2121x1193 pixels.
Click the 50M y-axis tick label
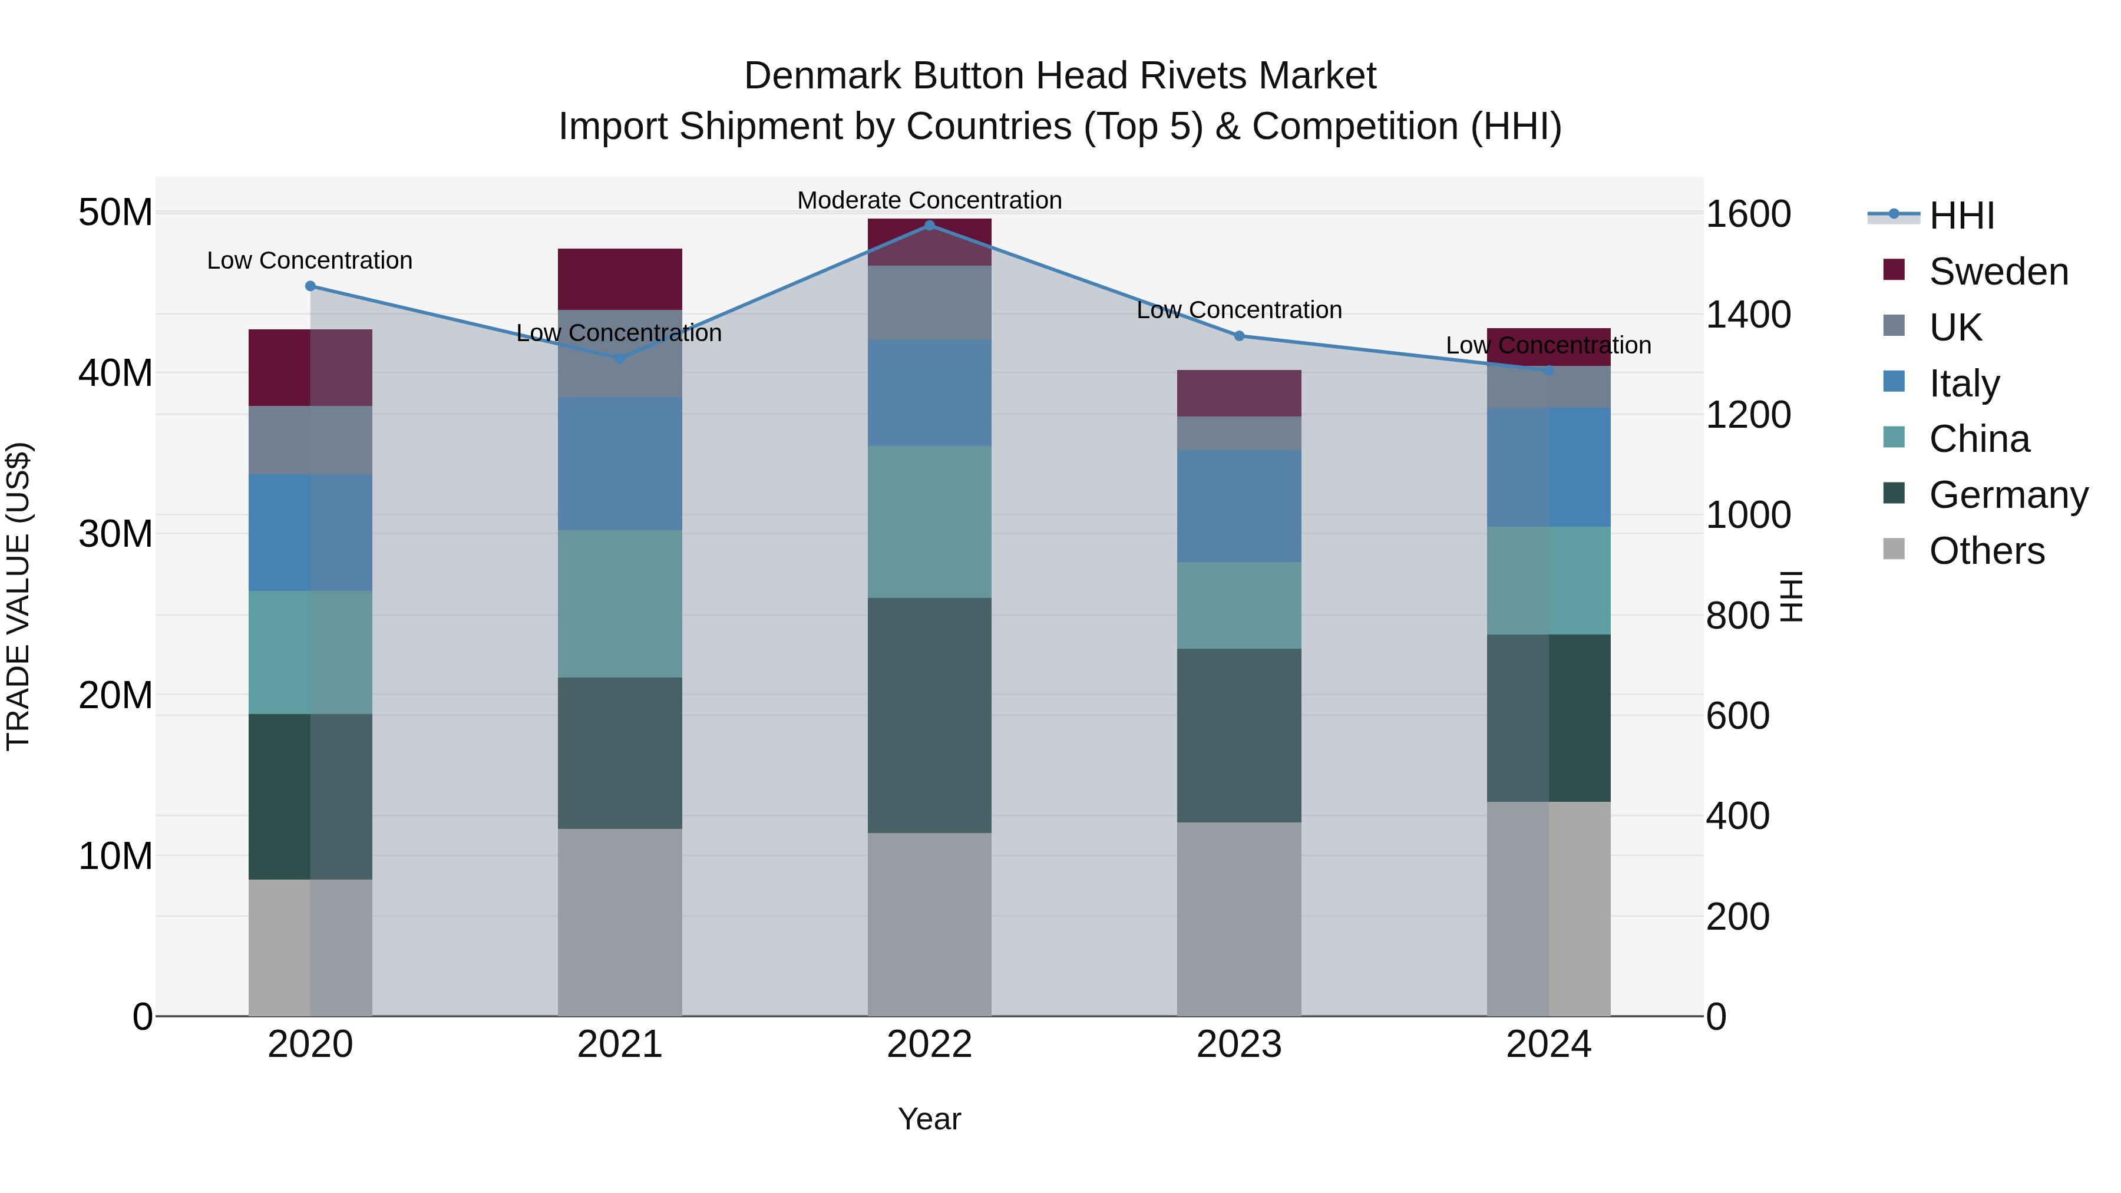point(115,213)
